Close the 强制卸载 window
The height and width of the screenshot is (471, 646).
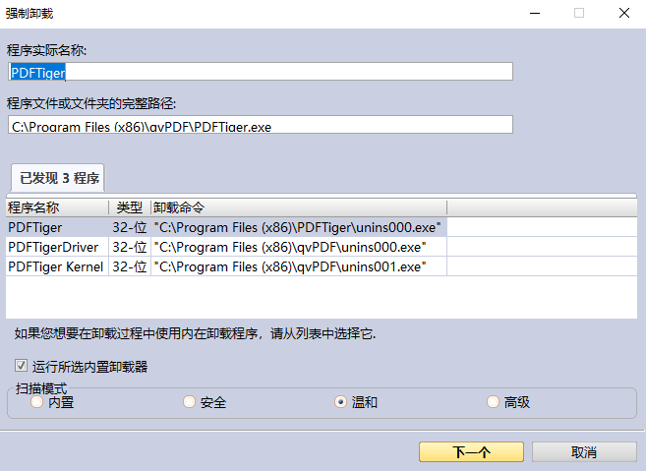click(624, 13)
